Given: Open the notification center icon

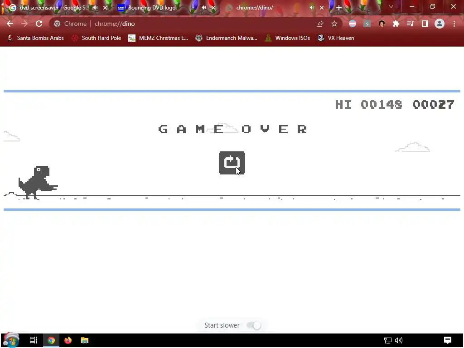Looking at the screenshot, I should [x=448, y=340].
